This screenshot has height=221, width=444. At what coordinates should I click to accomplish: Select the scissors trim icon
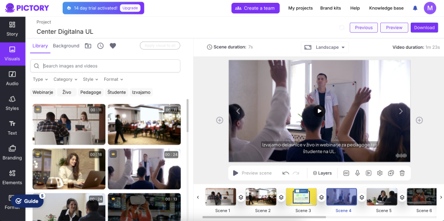369,173
